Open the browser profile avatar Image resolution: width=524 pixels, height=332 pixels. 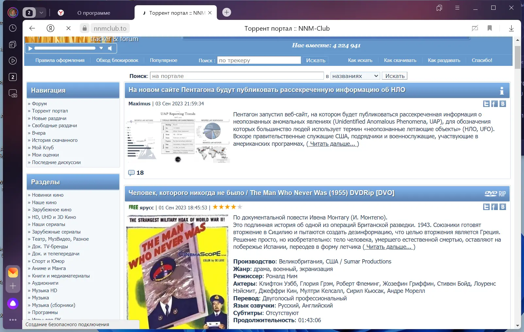tap(13, 13)
